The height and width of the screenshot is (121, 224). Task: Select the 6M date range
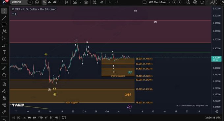(x=35, y=118)
